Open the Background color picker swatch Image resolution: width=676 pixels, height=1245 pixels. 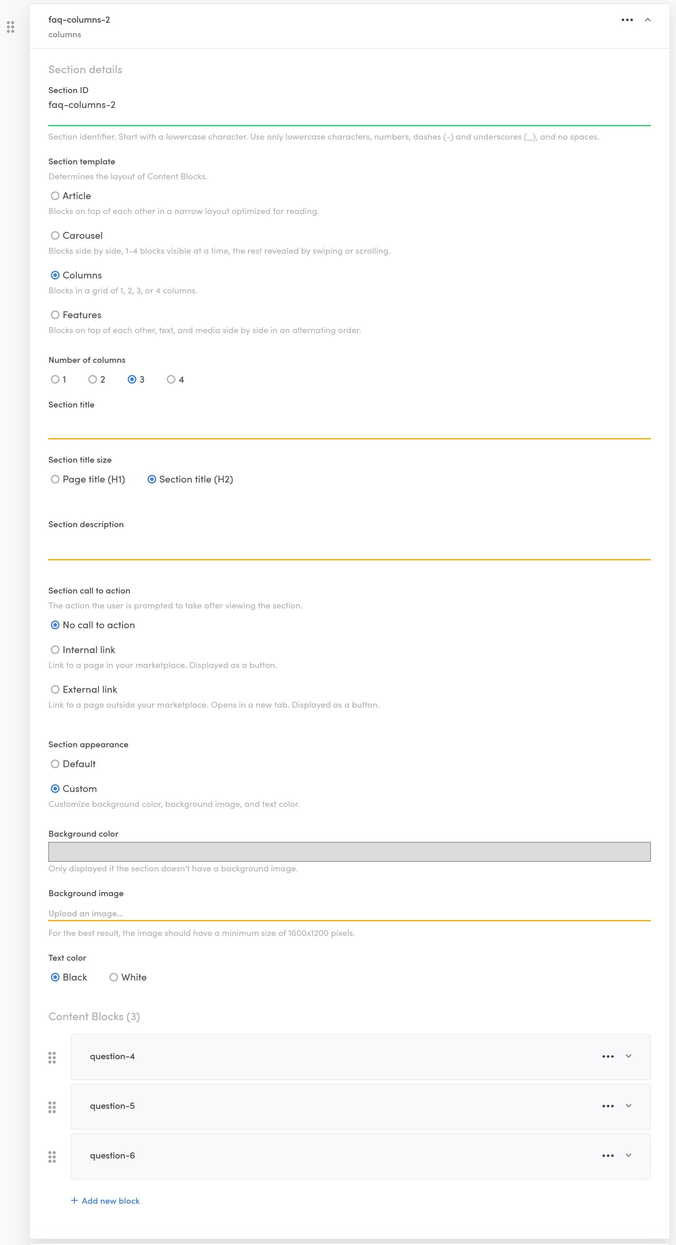(x=349, y=851)
